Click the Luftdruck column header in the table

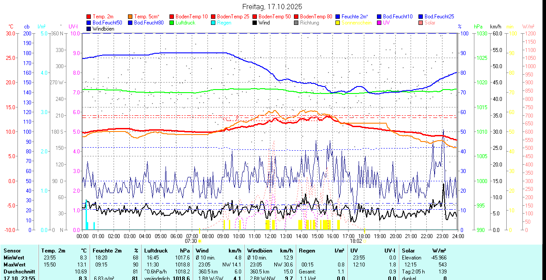(x=156, y=251)
